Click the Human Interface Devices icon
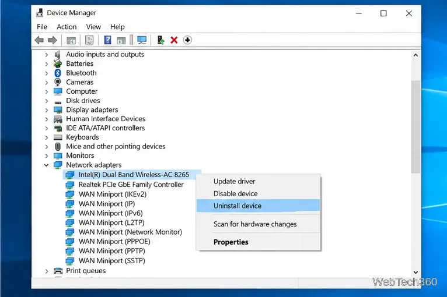Viewport: 447px width, 297px height. (58, 119)
